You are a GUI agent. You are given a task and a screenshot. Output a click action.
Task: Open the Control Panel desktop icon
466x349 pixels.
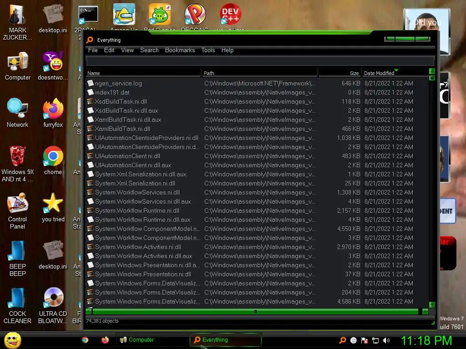click(x=18, y=211)
